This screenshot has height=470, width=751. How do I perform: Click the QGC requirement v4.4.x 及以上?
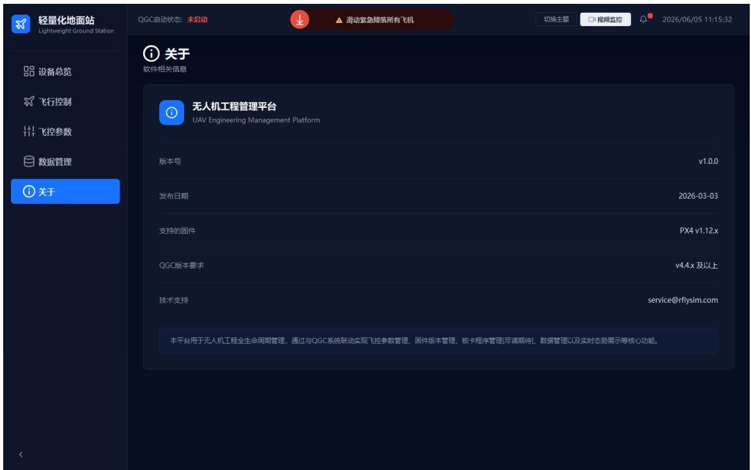(x=697, y=265)
